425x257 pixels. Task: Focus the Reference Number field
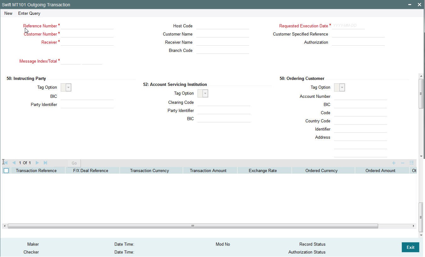[x=87, y=26]
